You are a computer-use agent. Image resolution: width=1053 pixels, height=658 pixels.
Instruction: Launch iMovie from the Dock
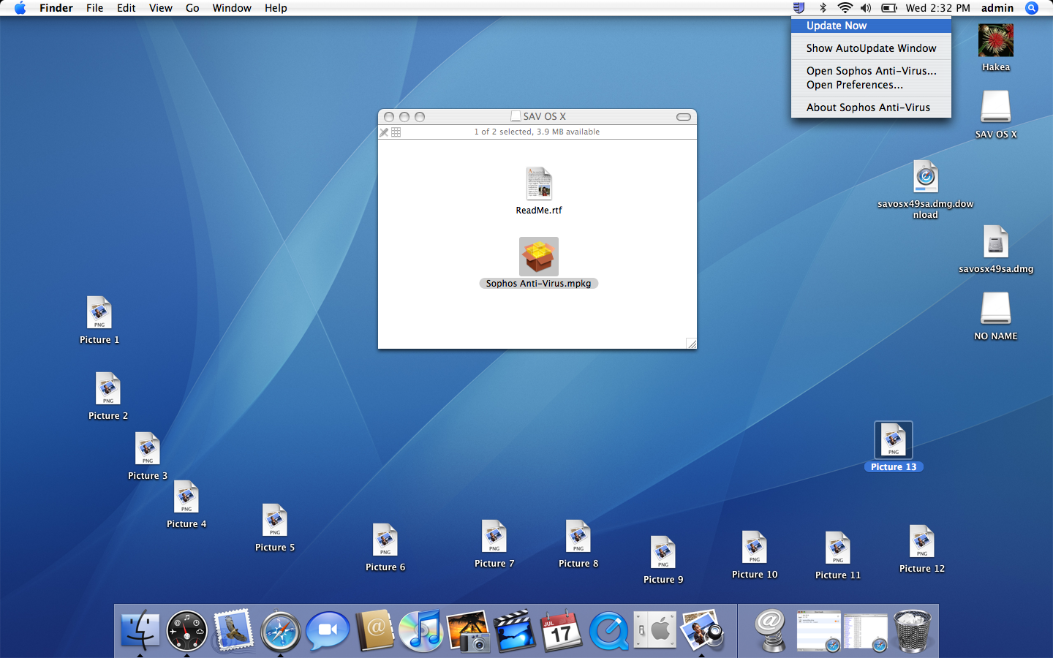(x=515, y=630)
